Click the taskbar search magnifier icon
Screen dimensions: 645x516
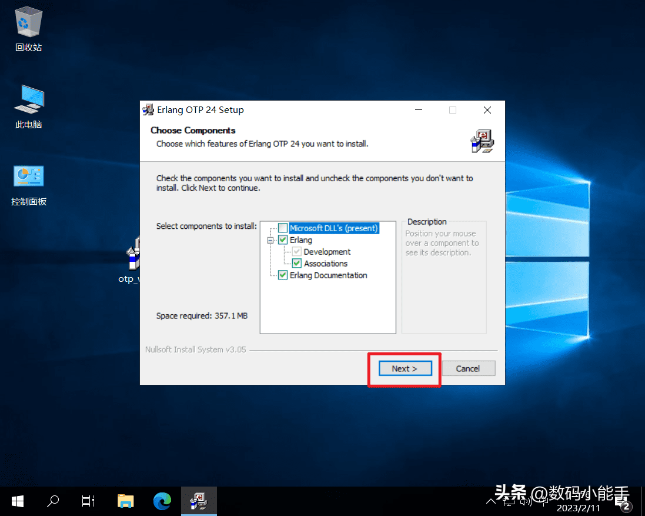[53, 501]
